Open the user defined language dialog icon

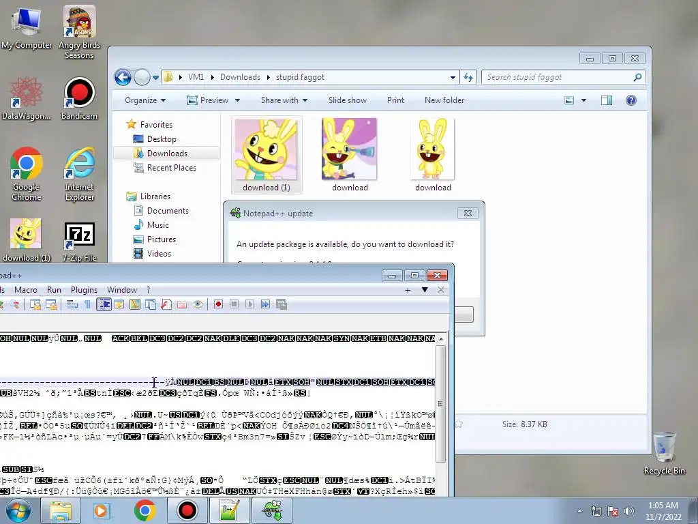click(x=119, y=304)
